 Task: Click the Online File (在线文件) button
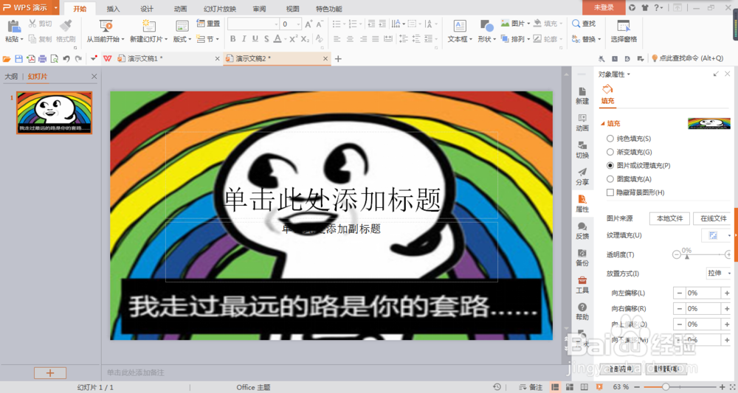(x=713, y=218)
